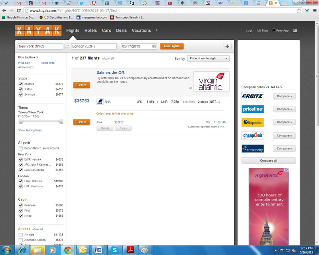Expand the Show landing times link
This screenshot has width=319, height=255.
pos(30,130)
